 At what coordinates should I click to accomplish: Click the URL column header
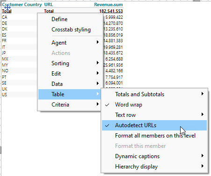coord(49,5)
